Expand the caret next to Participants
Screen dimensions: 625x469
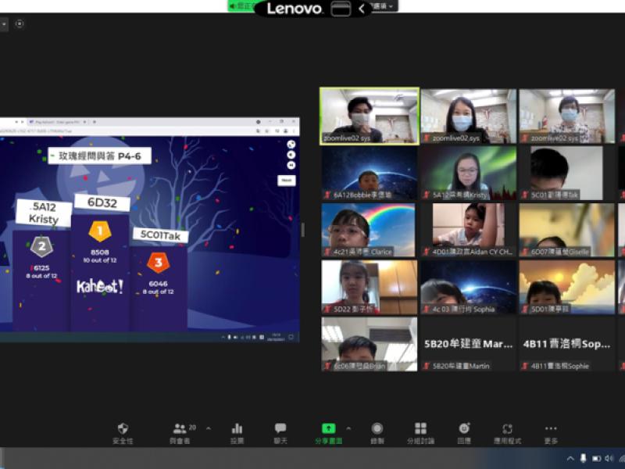coord(209,428)
